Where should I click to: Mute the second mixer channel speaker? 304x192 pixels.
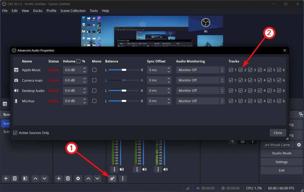(144, 169)
